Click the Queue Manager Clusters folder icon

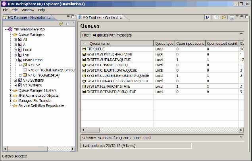click(x=15, y=90)
